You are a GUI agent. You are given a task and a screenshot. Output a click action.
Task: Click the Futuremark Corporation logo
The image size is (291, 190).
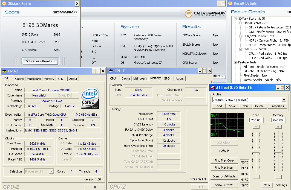(x=205, y=13)
